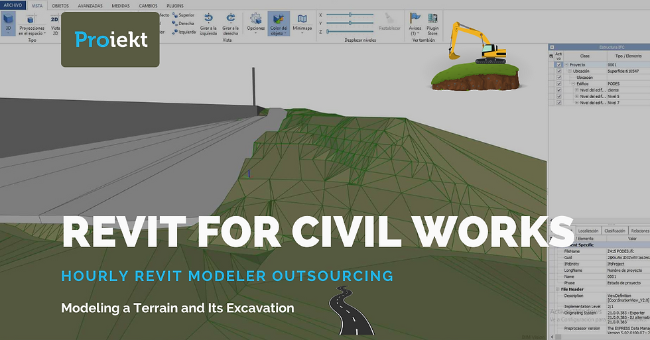650x340 pixels.
Task: Switch to the MEDIDAS ribbon tab
Action: coord(121,6)
